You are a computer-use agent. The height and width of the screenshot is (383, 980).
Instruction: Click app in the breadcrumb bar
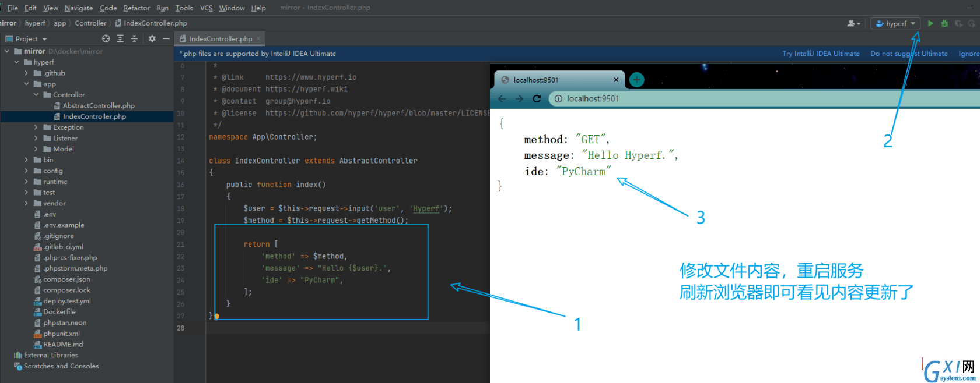60,23
